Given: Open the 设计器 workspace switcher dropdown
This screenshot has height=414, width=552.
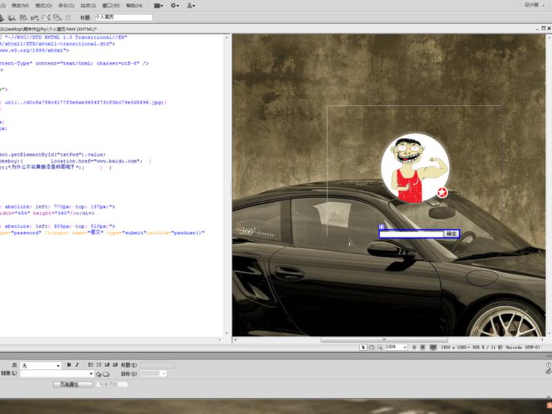Looking at the screenshot, I should [534, 5].
